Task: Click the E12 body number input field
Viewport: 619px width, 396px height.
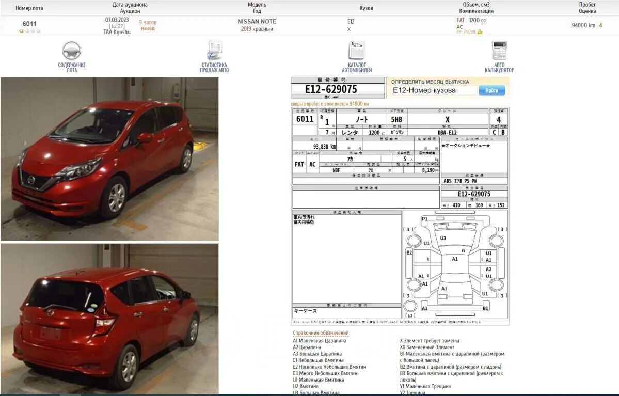Action: pos(434,90)
